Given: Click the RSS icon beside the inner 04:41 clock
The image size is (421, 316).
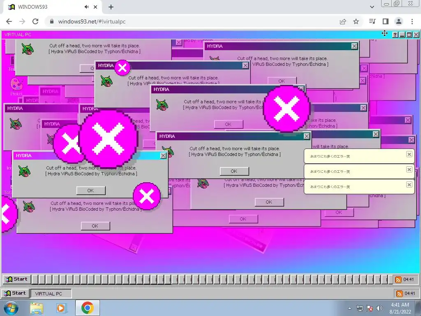Looking at the screenshot, I should point(398,280).
